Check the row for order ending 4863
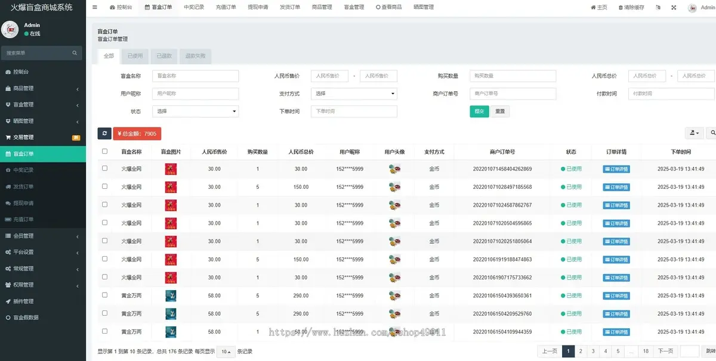The width and height of the screenshot is (716, 361). (104, 259)
